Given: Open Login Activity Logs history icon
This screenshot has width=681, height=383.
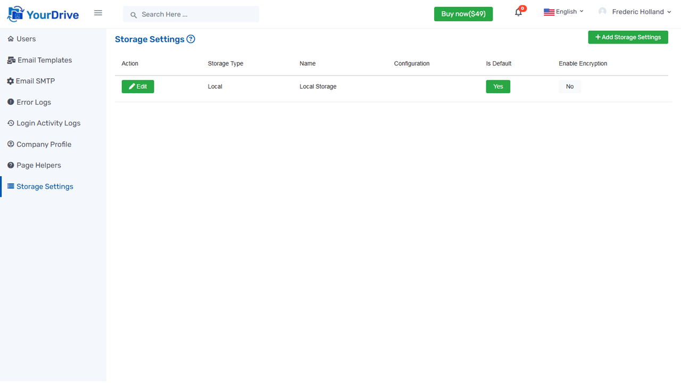Looking at the screenshot, I should 10,123.
